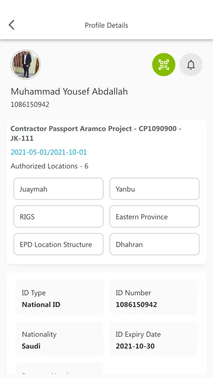Screen dimensions: 213x378
Task: Tap the ID number under the name
Action: 30,105
